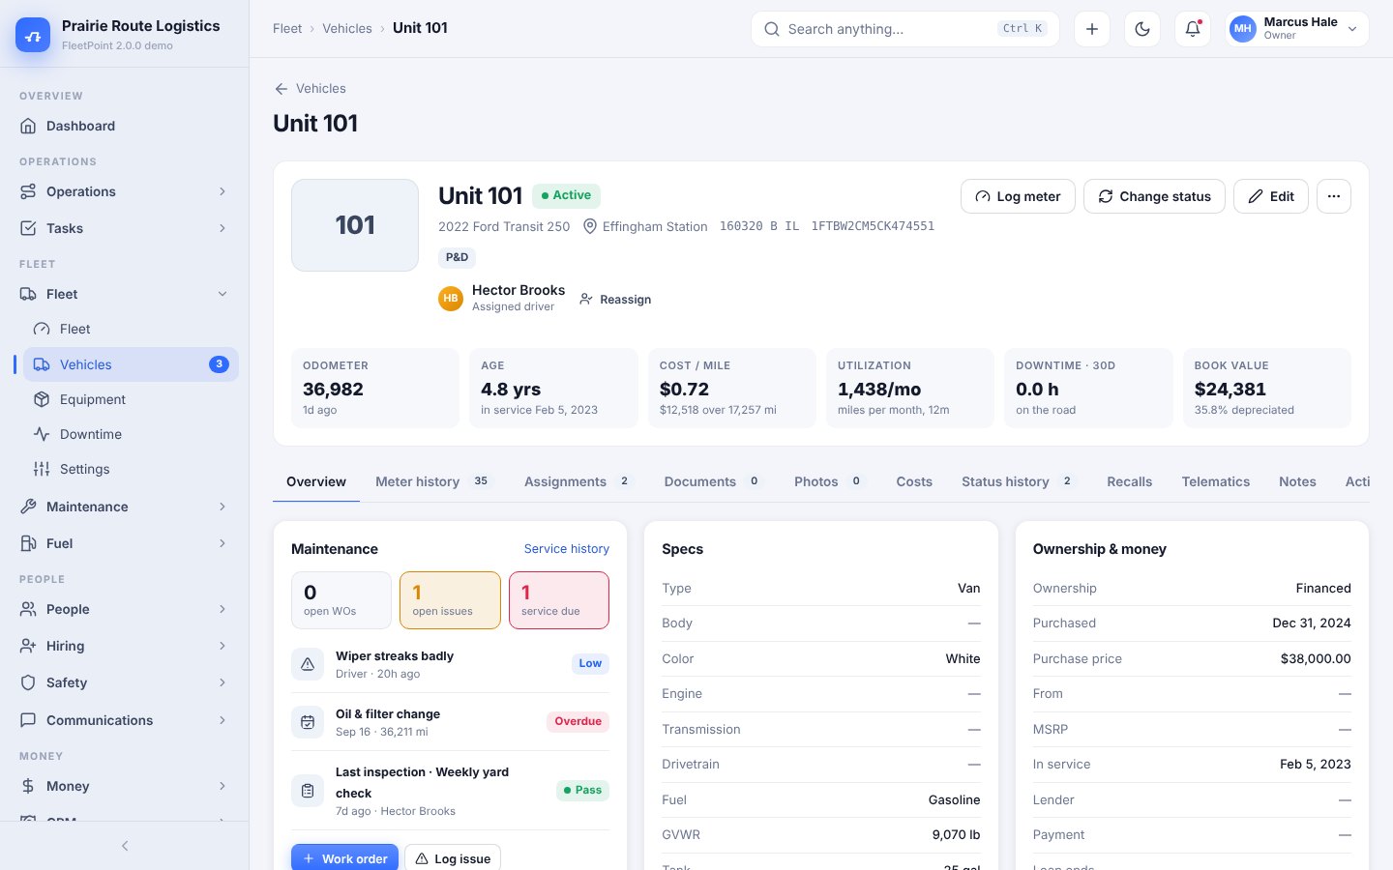
Task: Open the three-dots more actions menu
Action: pos(1334,196)
